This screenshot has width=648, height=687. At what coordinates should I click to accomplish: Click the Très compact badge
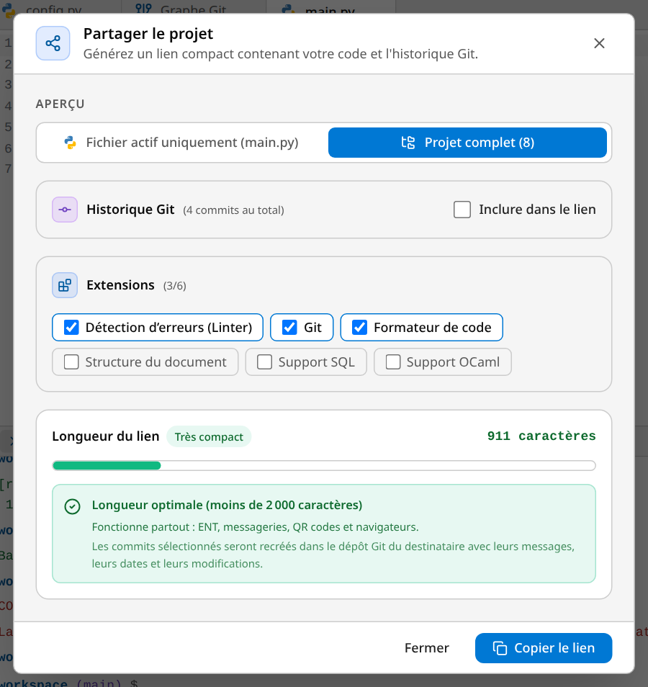[x=209, y=437]
